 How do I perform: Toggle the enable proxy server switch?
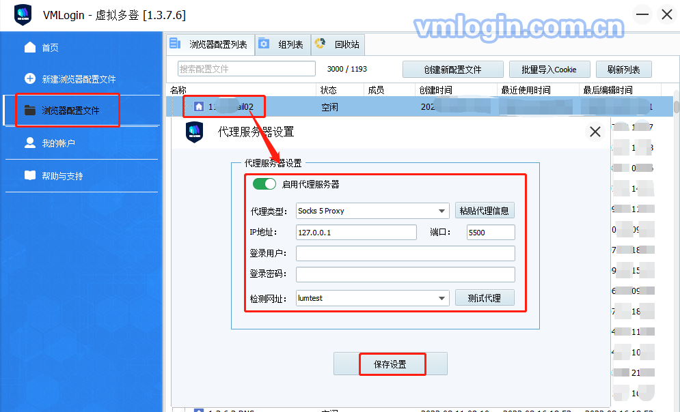(x=264, y=184)
